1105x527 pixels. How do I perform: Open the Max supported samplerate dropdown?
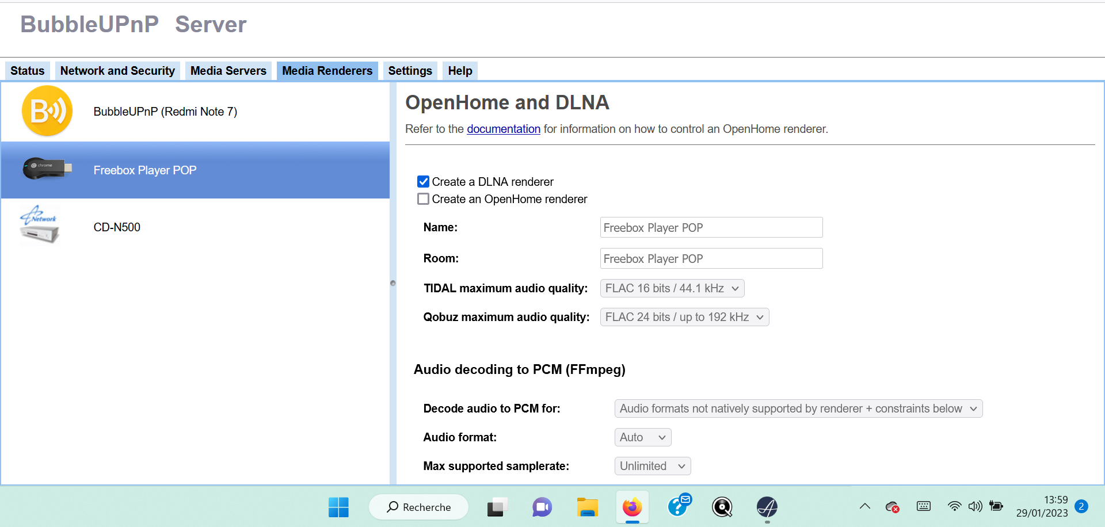tap(653, 466)
